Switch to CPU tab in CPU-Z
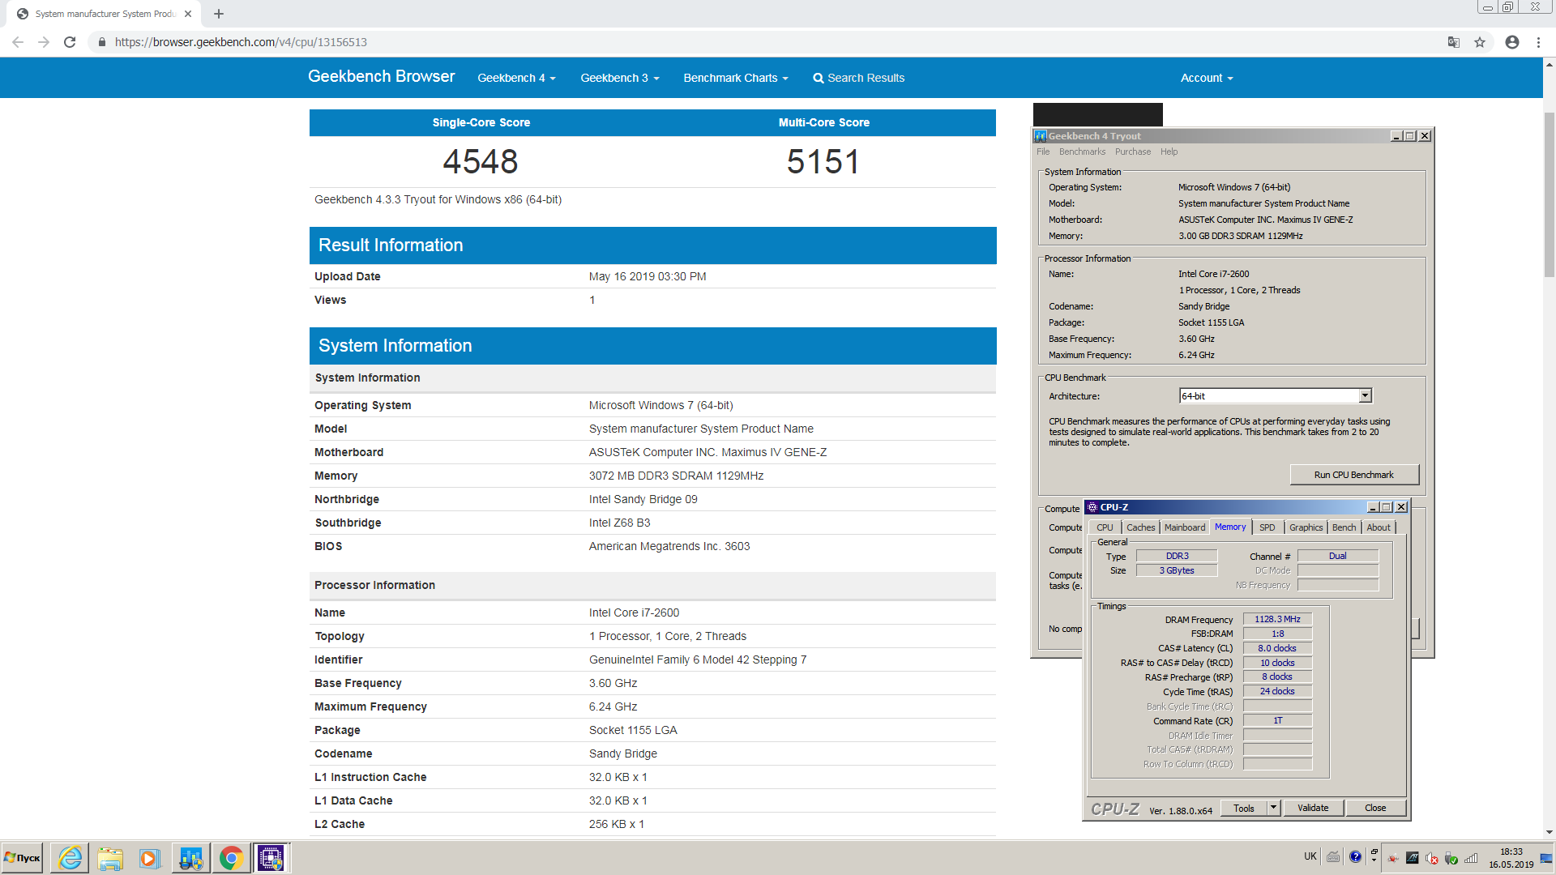Image resolution: width=1556 pixels, height=875 pixels. (x=1105, y=527)
